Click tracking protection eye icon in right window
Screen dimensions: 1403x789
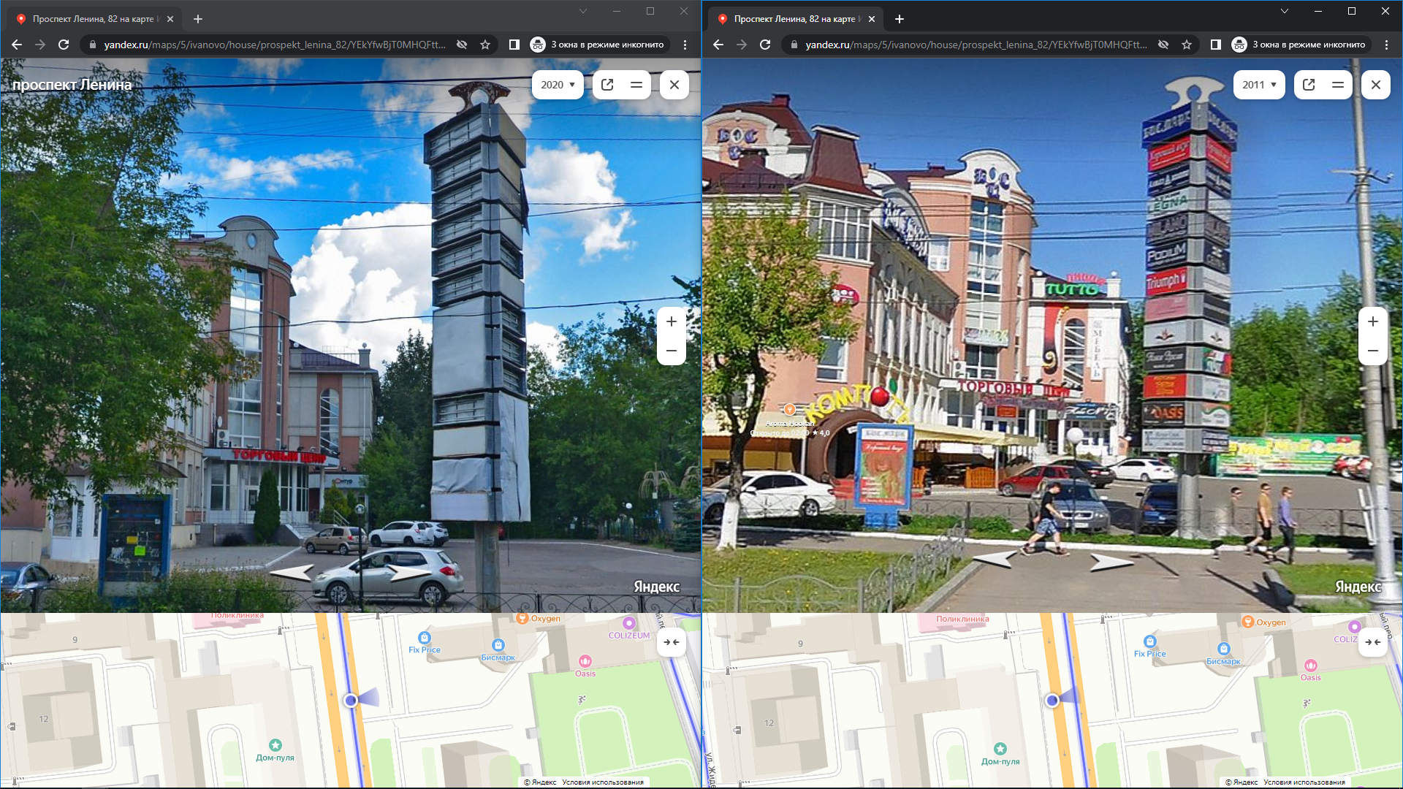(x=1163, y=45)
